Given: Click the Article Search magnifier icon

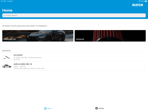Looking at the screenshot, I should (4, 15).
